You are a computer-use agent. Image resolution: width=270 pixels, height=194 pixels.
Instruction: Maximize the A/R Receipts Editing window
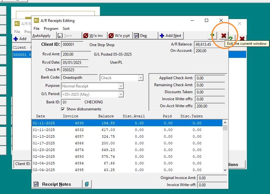(207, 20)
